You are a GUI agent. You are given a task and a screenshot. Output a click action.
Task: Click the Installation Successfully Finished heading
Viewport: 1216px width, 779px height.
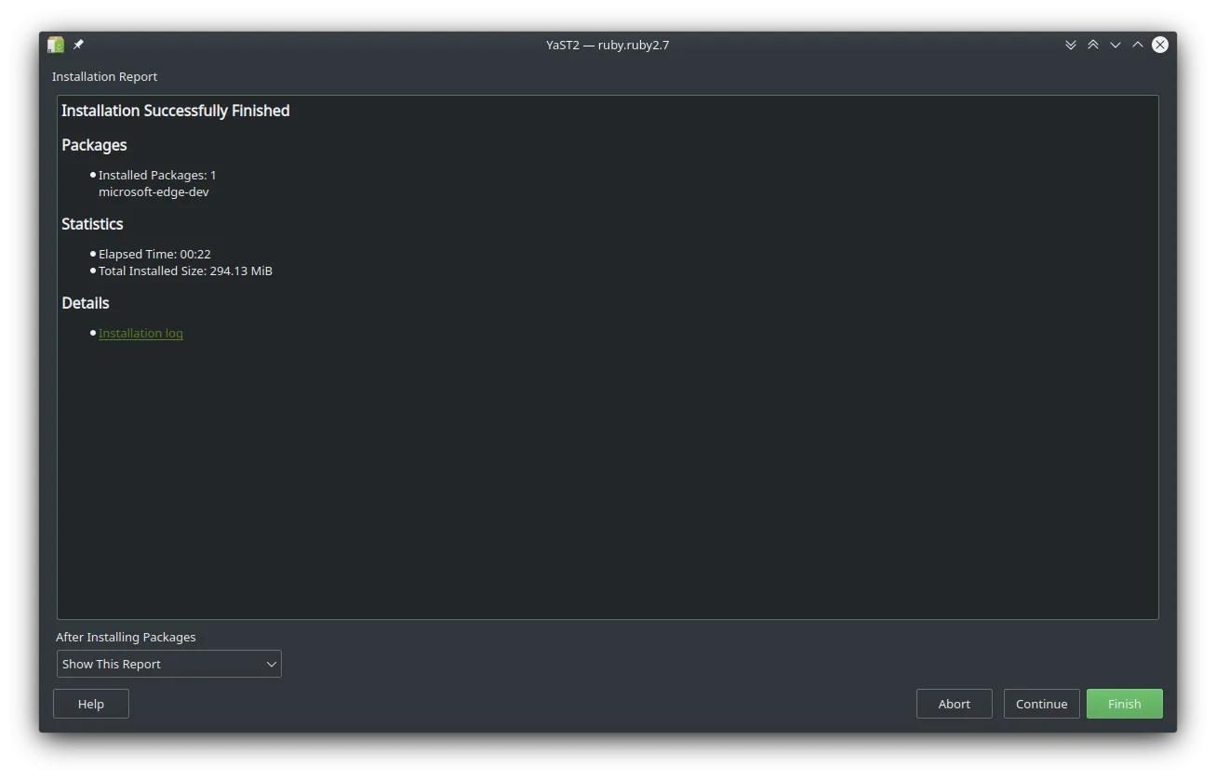click(175, 111)
